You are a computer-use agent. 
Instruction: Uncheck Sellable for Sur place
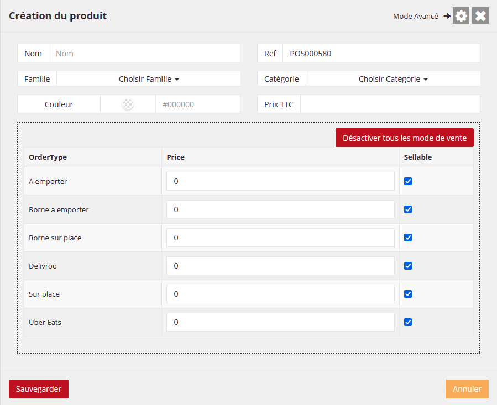pyautogui.click(x=408, y=294)
